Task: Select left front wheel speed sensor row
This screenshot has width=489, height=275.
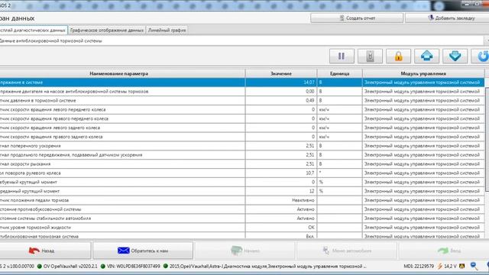Action: pos(242,109)
